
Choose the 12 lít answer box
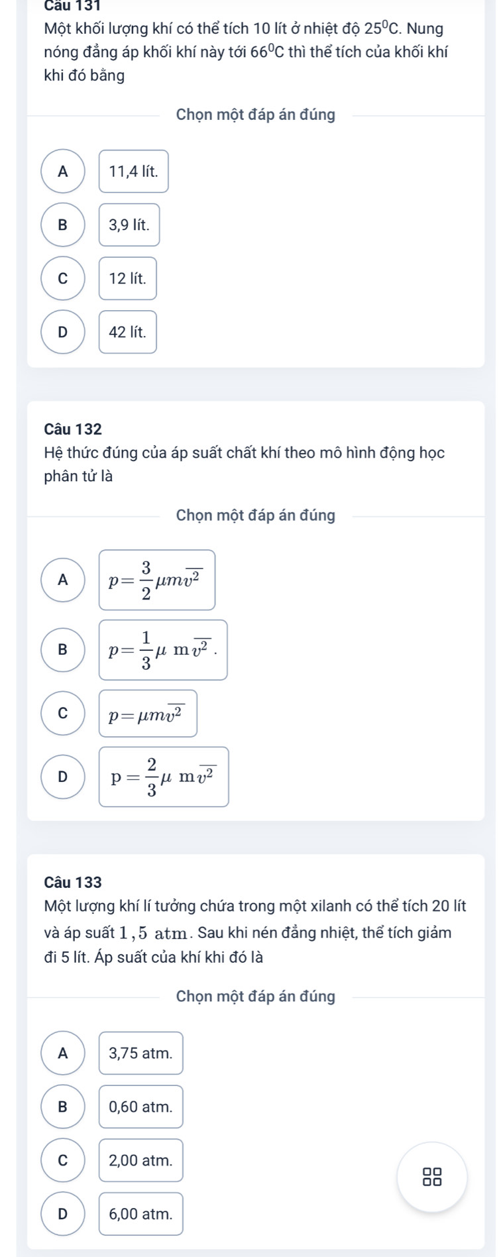[x=128, y=278]
